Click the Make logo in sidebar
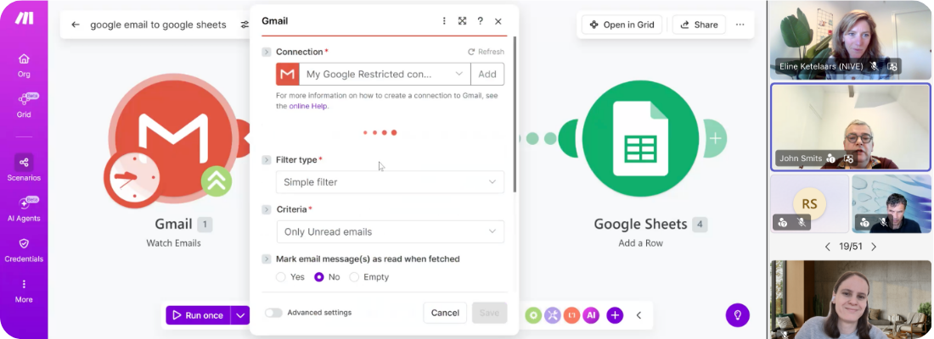Screen dimensions: 934x339 [24, 18]
